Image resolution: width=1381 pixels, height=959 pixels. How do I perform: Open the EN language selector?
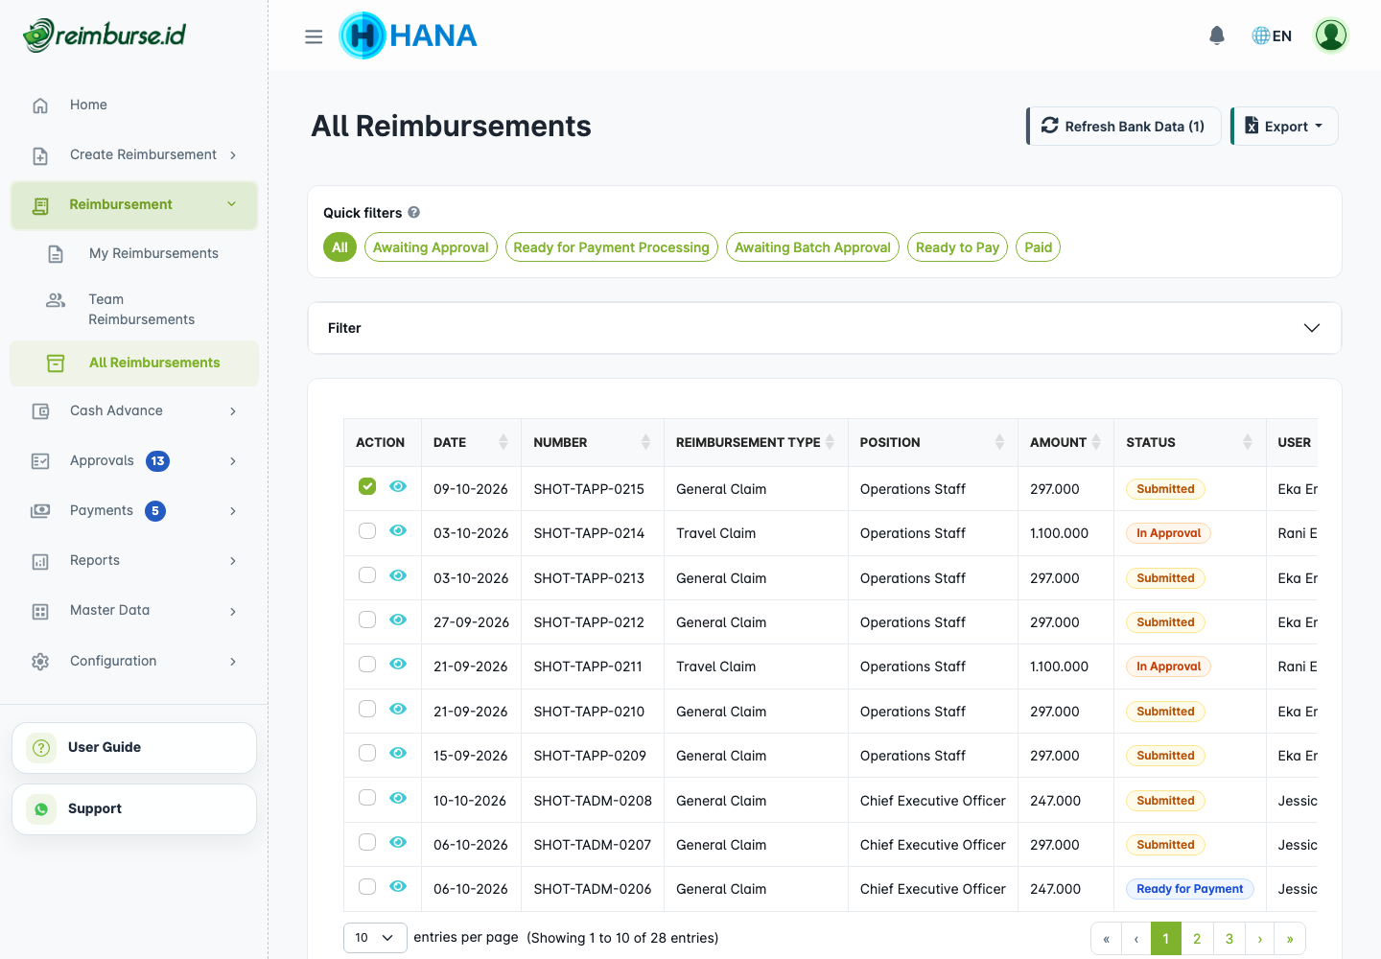coord(1272,35)
